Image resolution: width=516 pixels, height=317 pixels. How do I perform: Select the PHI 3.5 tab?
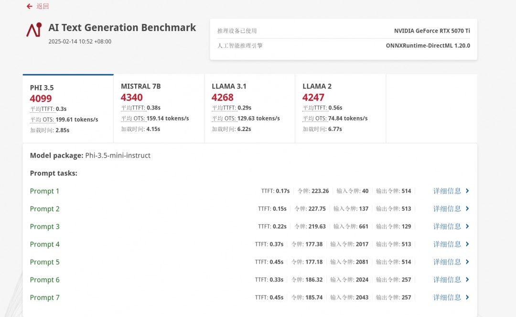(68, 109)
